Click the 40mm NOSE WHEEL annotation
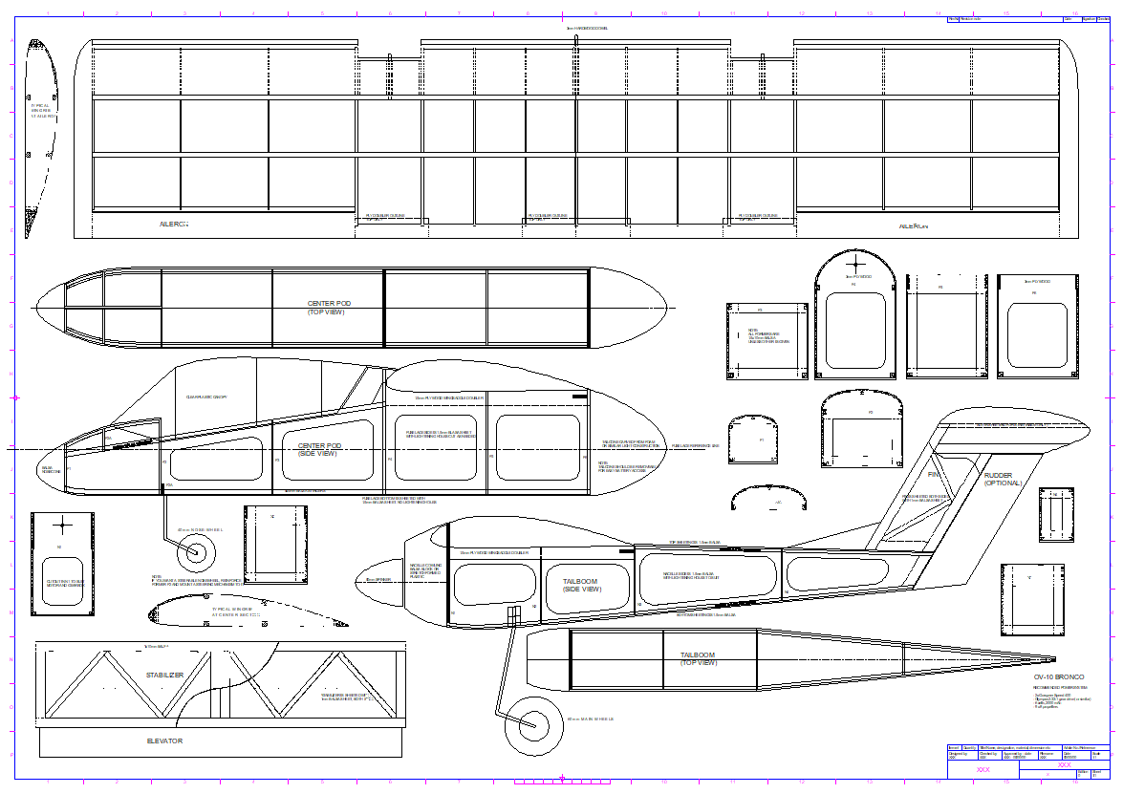This screenshot has height=794, width=1123. [201, 529]
